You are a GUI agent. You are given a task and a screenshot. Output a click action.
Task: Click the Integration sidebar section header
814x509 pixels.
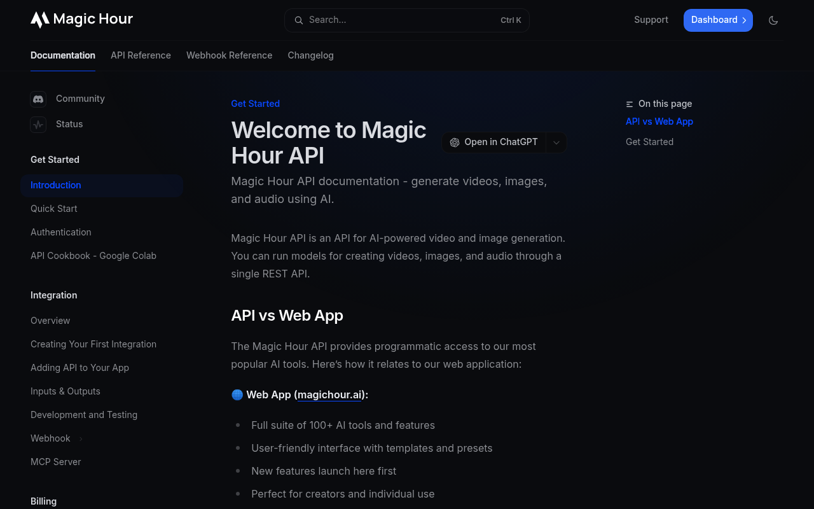click(53, 295)
